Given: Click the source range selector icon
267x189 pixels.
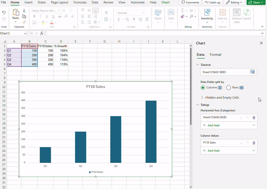Looking at the screenshot, I should click(252, 72).
